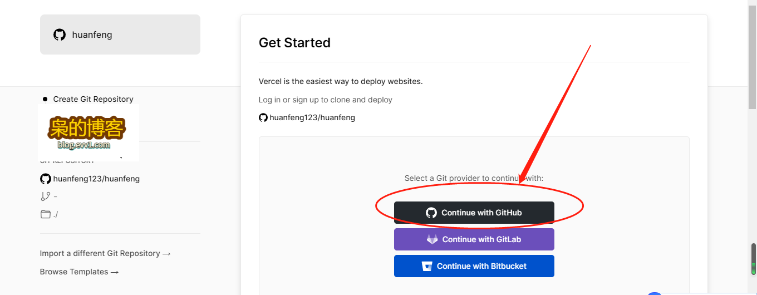Open Import a different Git Repository link
Screen dimensions: 757x295
pyautogui.click(x=105, y=253)
